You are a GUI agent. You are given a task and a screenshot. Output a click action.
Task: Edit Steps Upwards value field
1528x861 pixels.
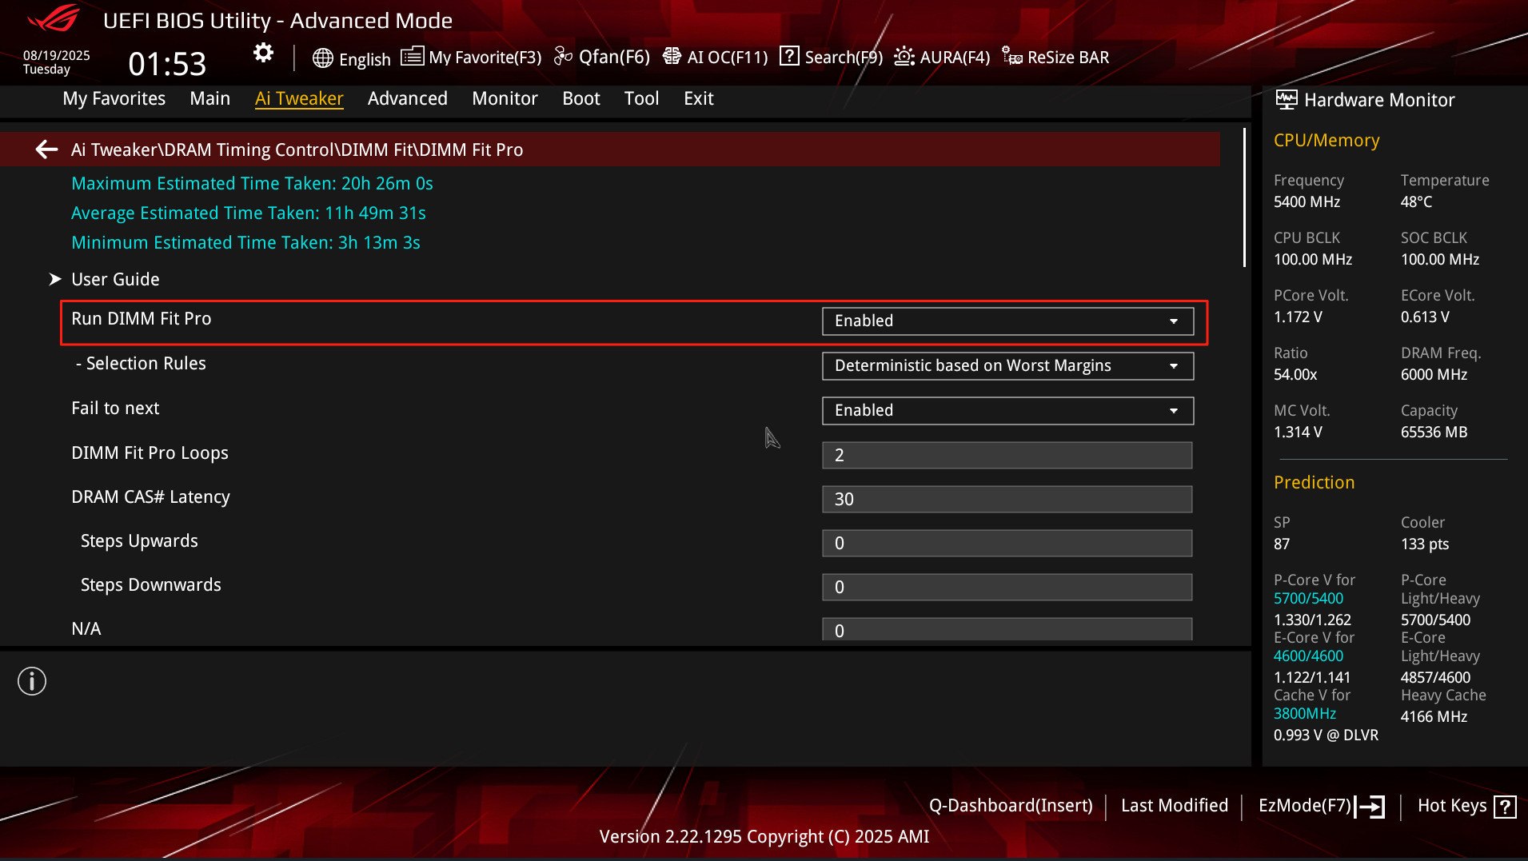(x=1007, y=544)
